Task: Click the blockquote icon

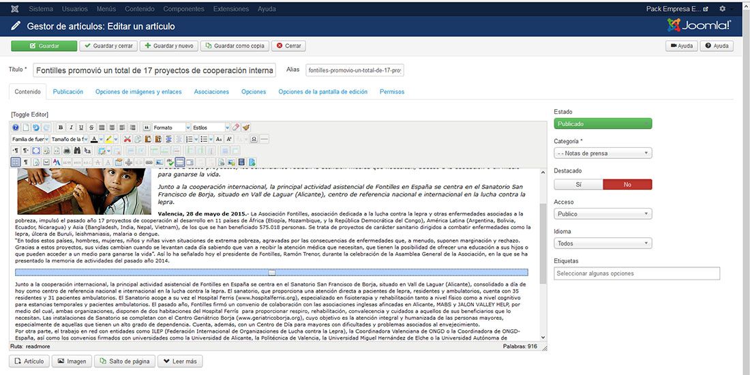Action: [147, 127]
